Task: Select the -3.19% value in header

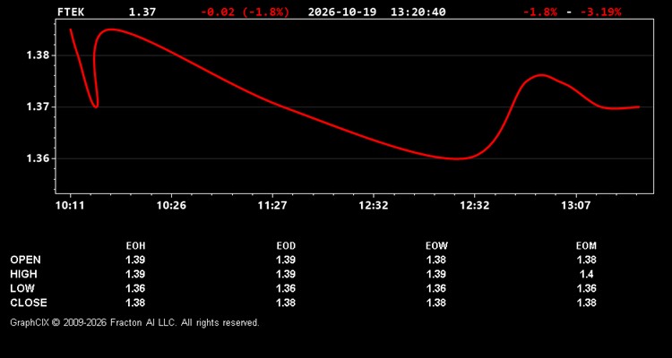Action: [x=600, y=12]
